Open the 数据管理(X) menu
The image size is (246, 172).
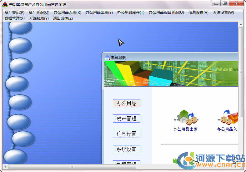pyautogui.click(x=14, y=18)
